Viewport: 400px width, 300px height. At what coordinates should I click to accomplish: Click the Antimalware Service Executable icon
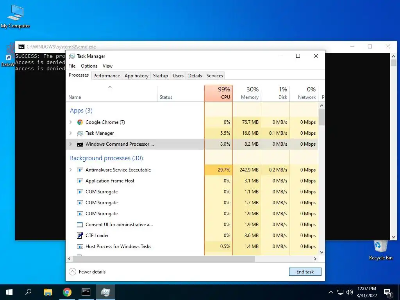[x=80, y=170]
